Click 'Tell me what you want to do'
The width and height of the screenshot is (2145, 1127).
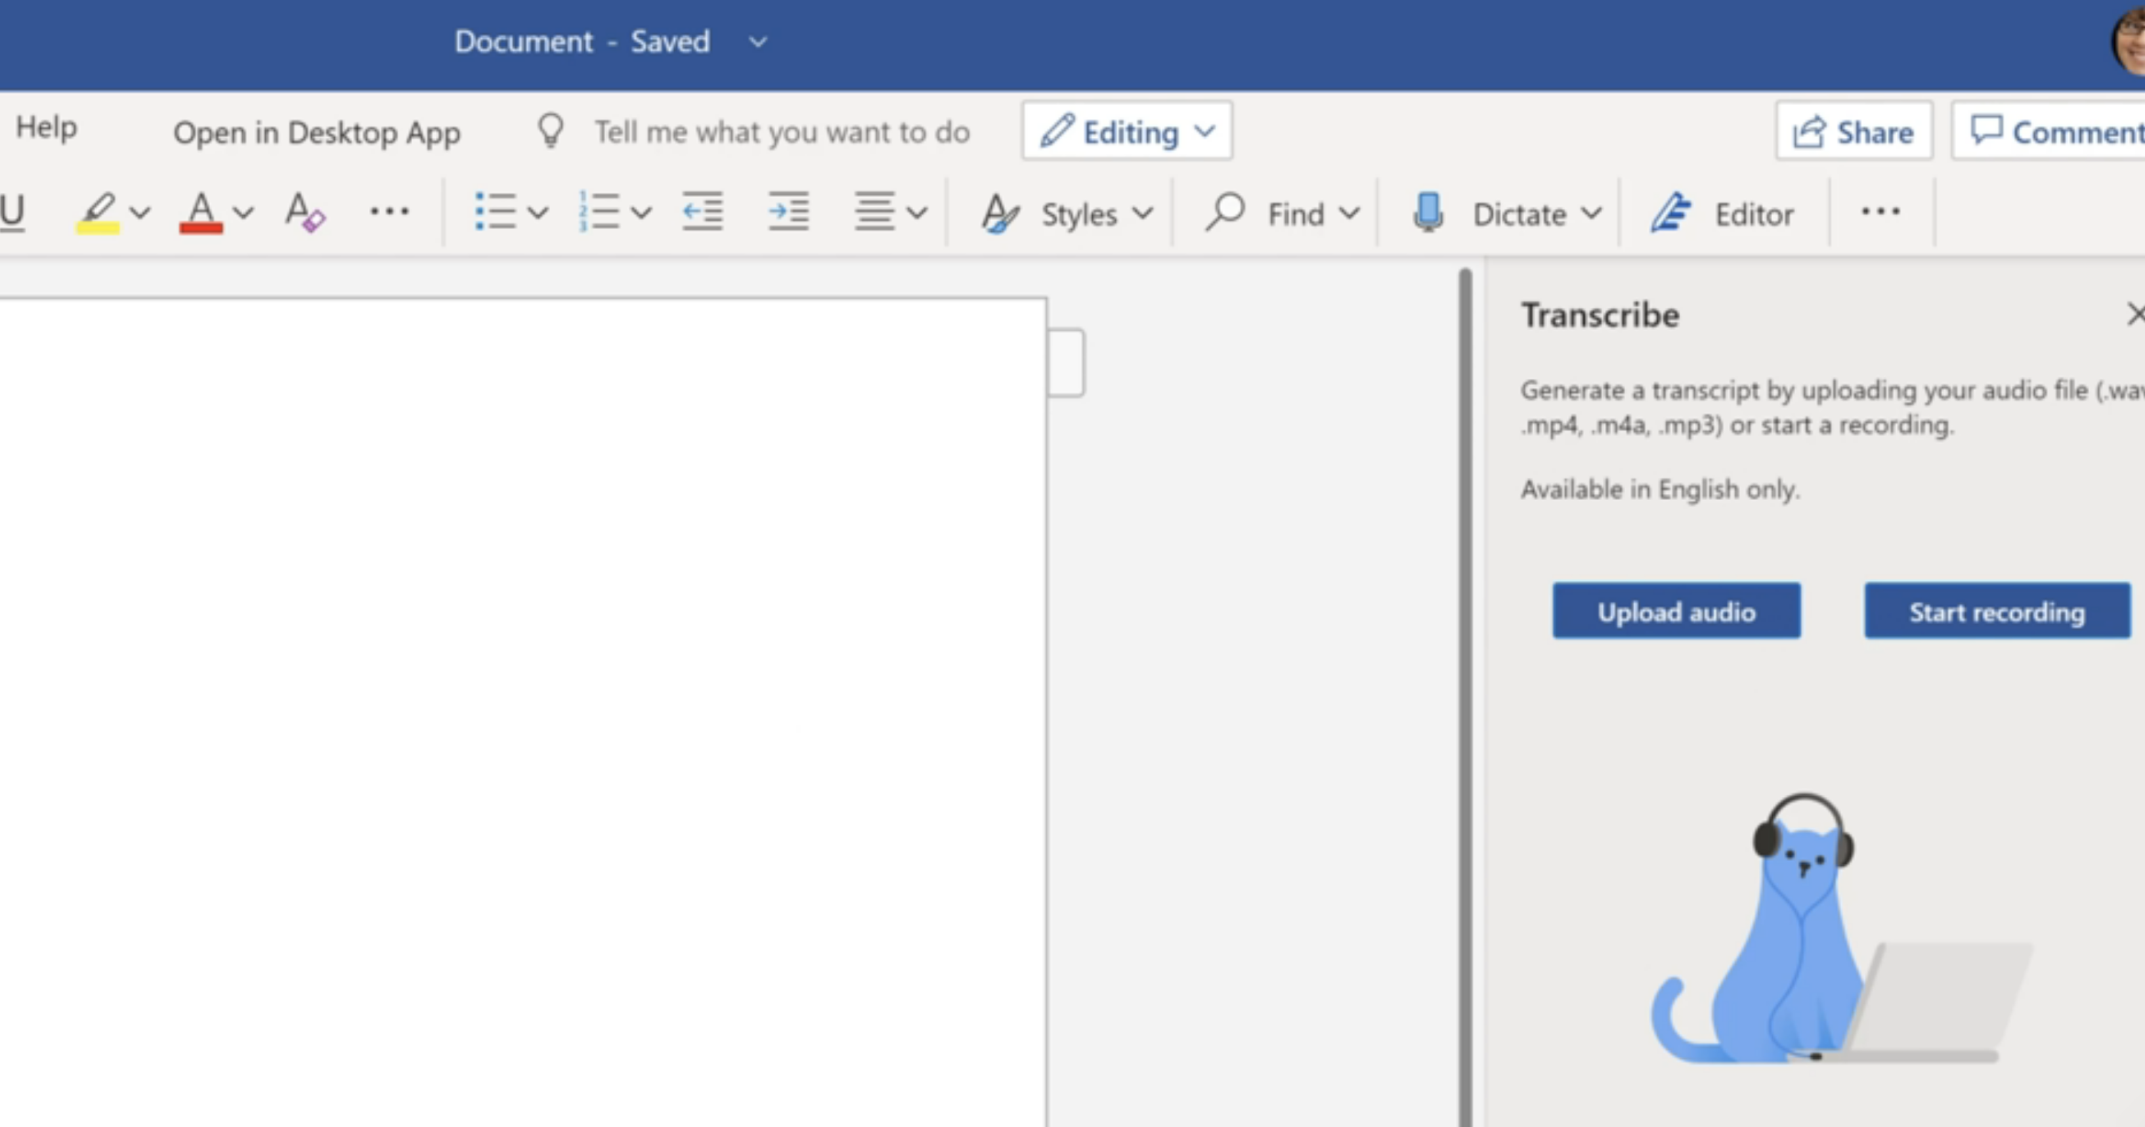pyautogui.click(x=782, y=131)
